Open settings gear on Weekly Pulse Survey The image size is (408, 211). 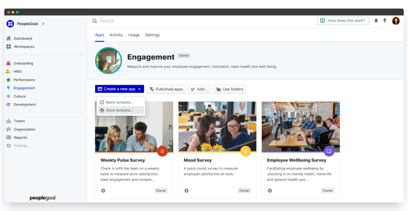[103, 191]
